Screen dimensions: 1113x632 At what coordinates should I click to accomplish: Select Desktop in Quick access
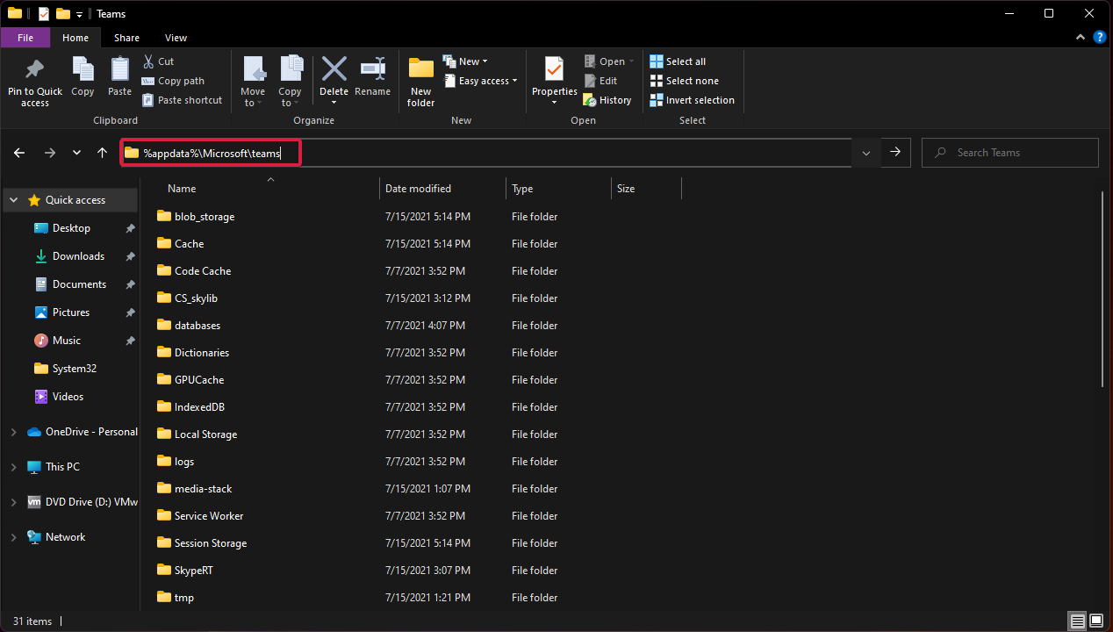pos(71,228)
